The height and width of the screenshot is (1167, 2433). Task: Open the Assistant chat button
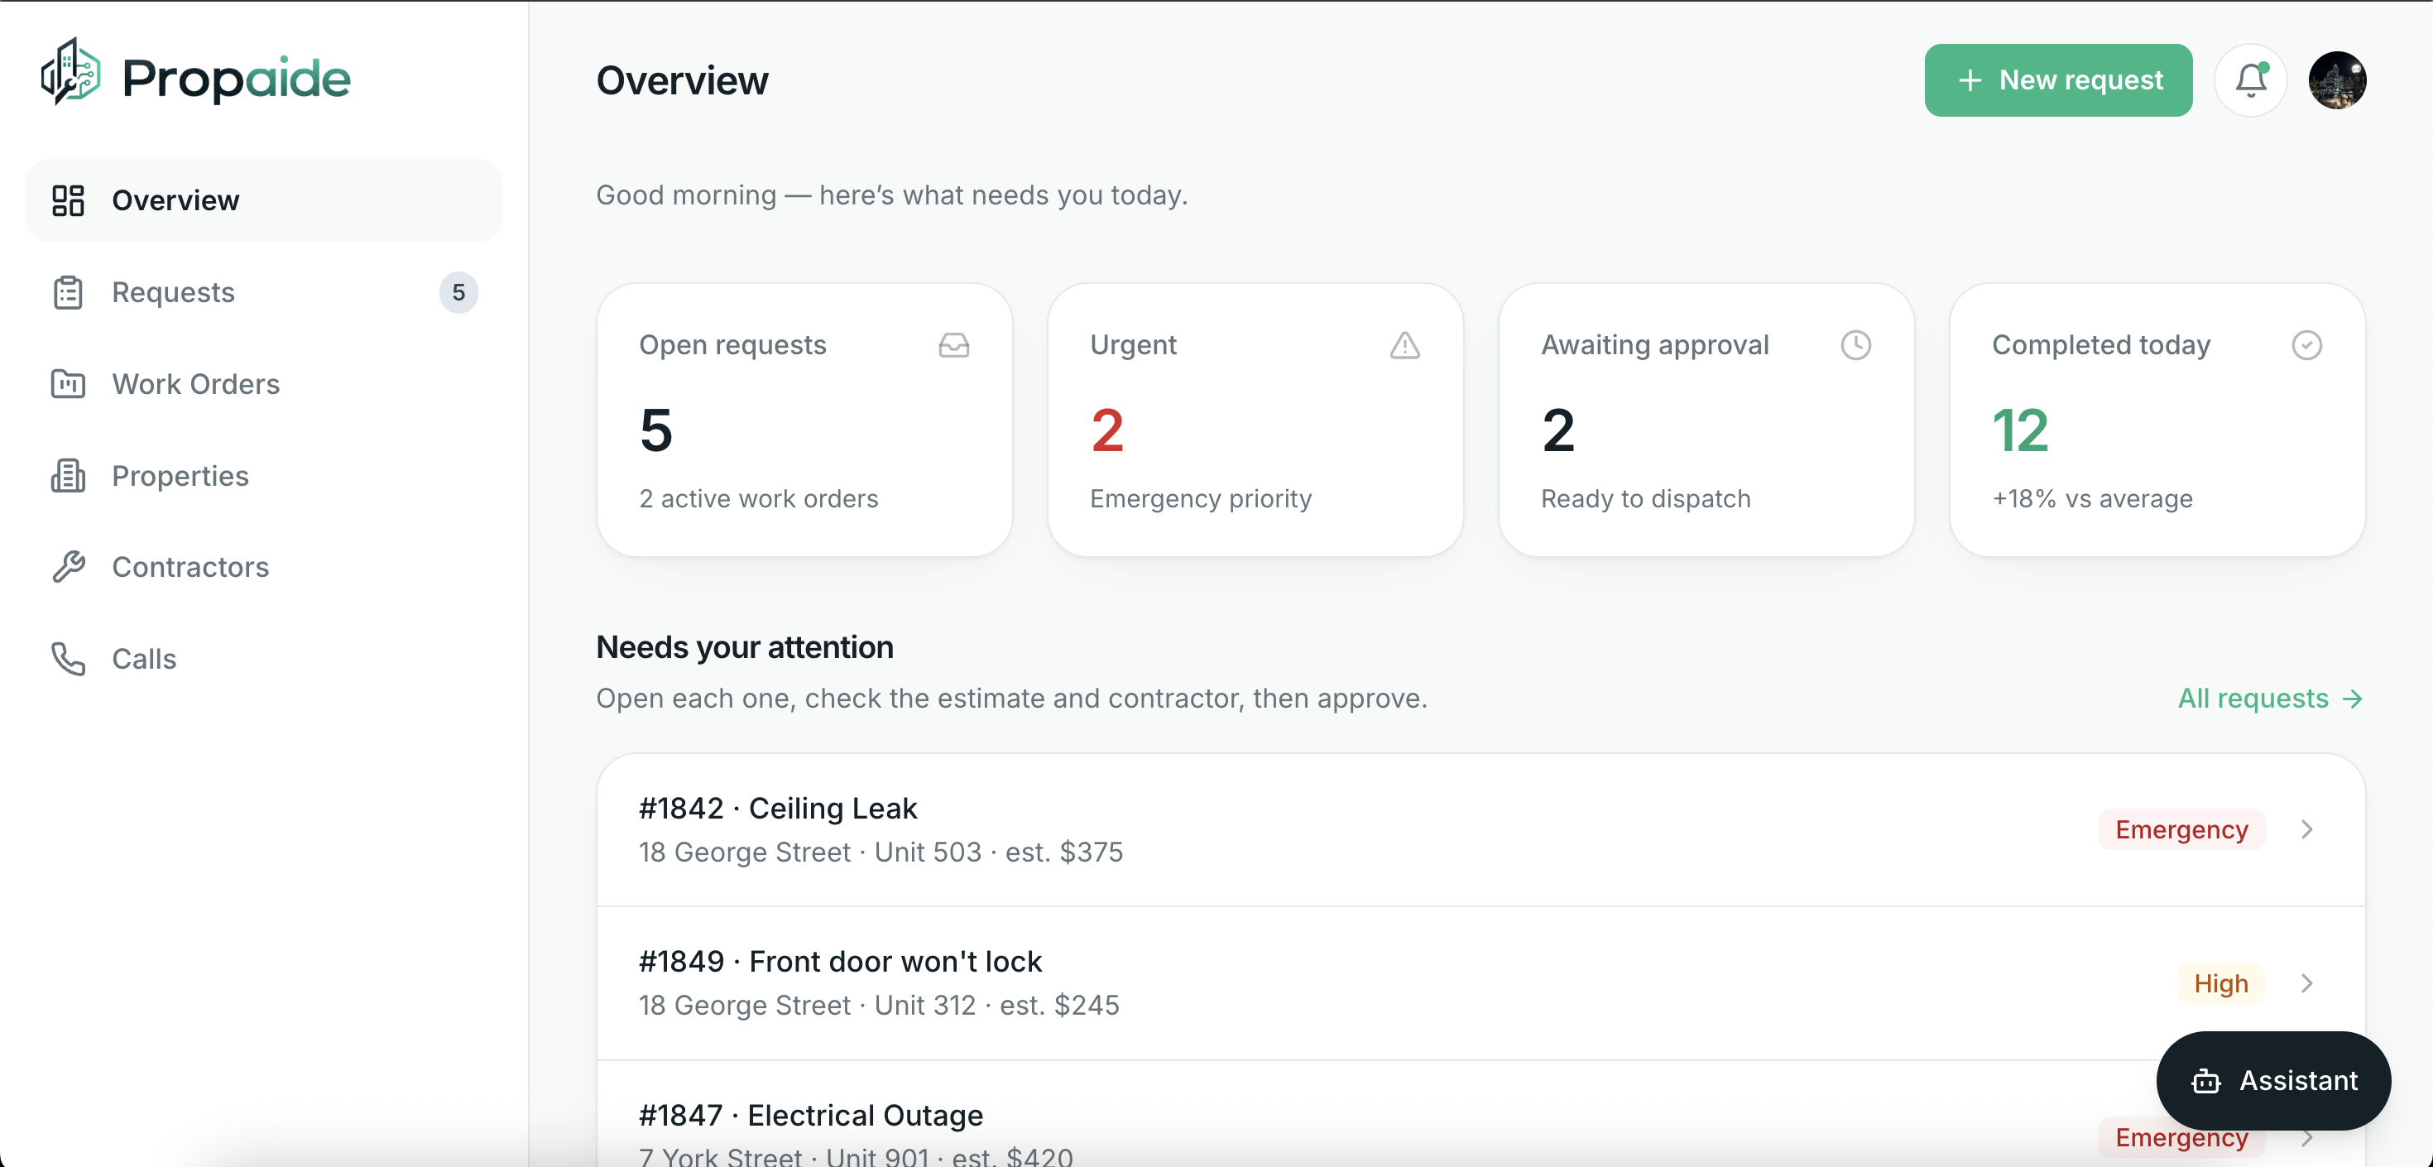[2272, 1081]
